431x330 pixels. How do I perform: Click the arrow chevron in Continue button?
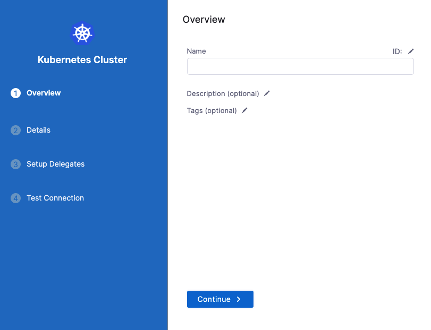(x=239, y=299)
